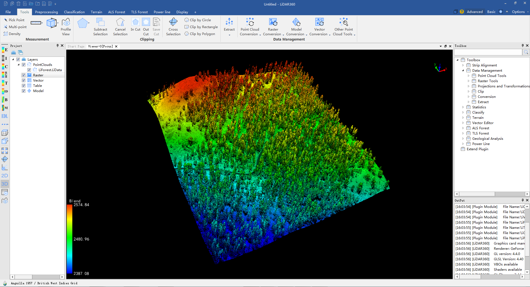Open the Start Page tab
Screen dimensions: 530x287
76,46
